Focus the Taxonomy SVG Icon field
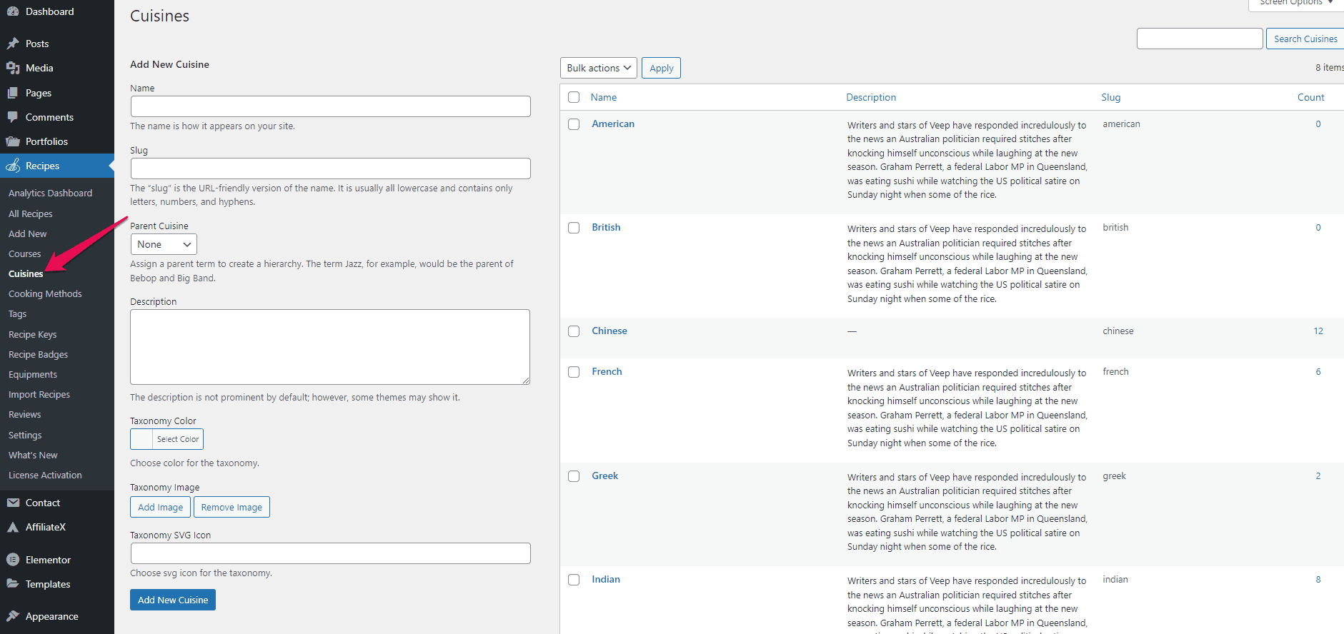Screen dimensions: 1344x634 (x=331, y=553)
